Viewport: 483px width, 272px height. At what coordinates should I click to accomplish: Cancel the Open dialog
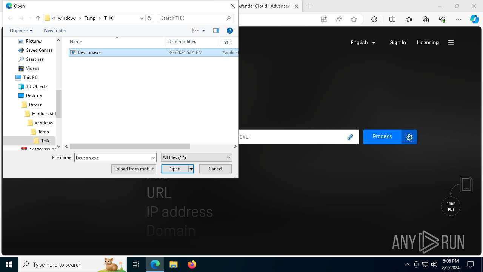click(x=215, y=169)
